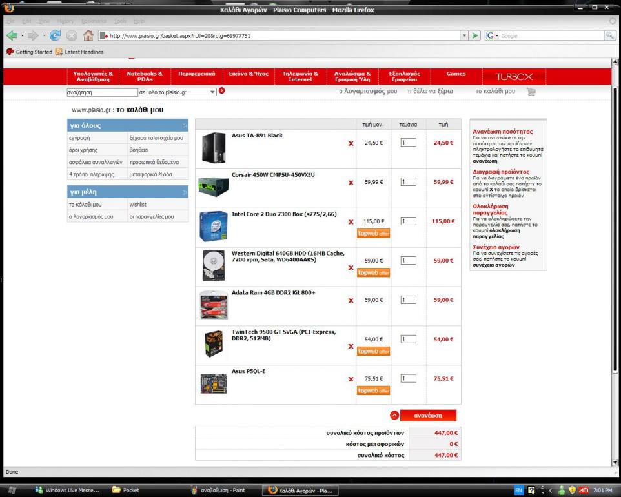The width and height of the screenshot is (621, 497).
Task: Remove TwinTech 9500 GT card with red X
Action: coord(351,346)
